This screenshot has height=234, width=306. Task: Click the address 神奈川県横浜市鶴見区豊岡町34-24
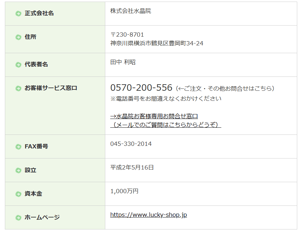[x=157, y=43]
